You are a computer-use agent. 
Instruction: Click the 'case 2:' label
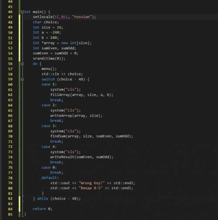(49, 105)
